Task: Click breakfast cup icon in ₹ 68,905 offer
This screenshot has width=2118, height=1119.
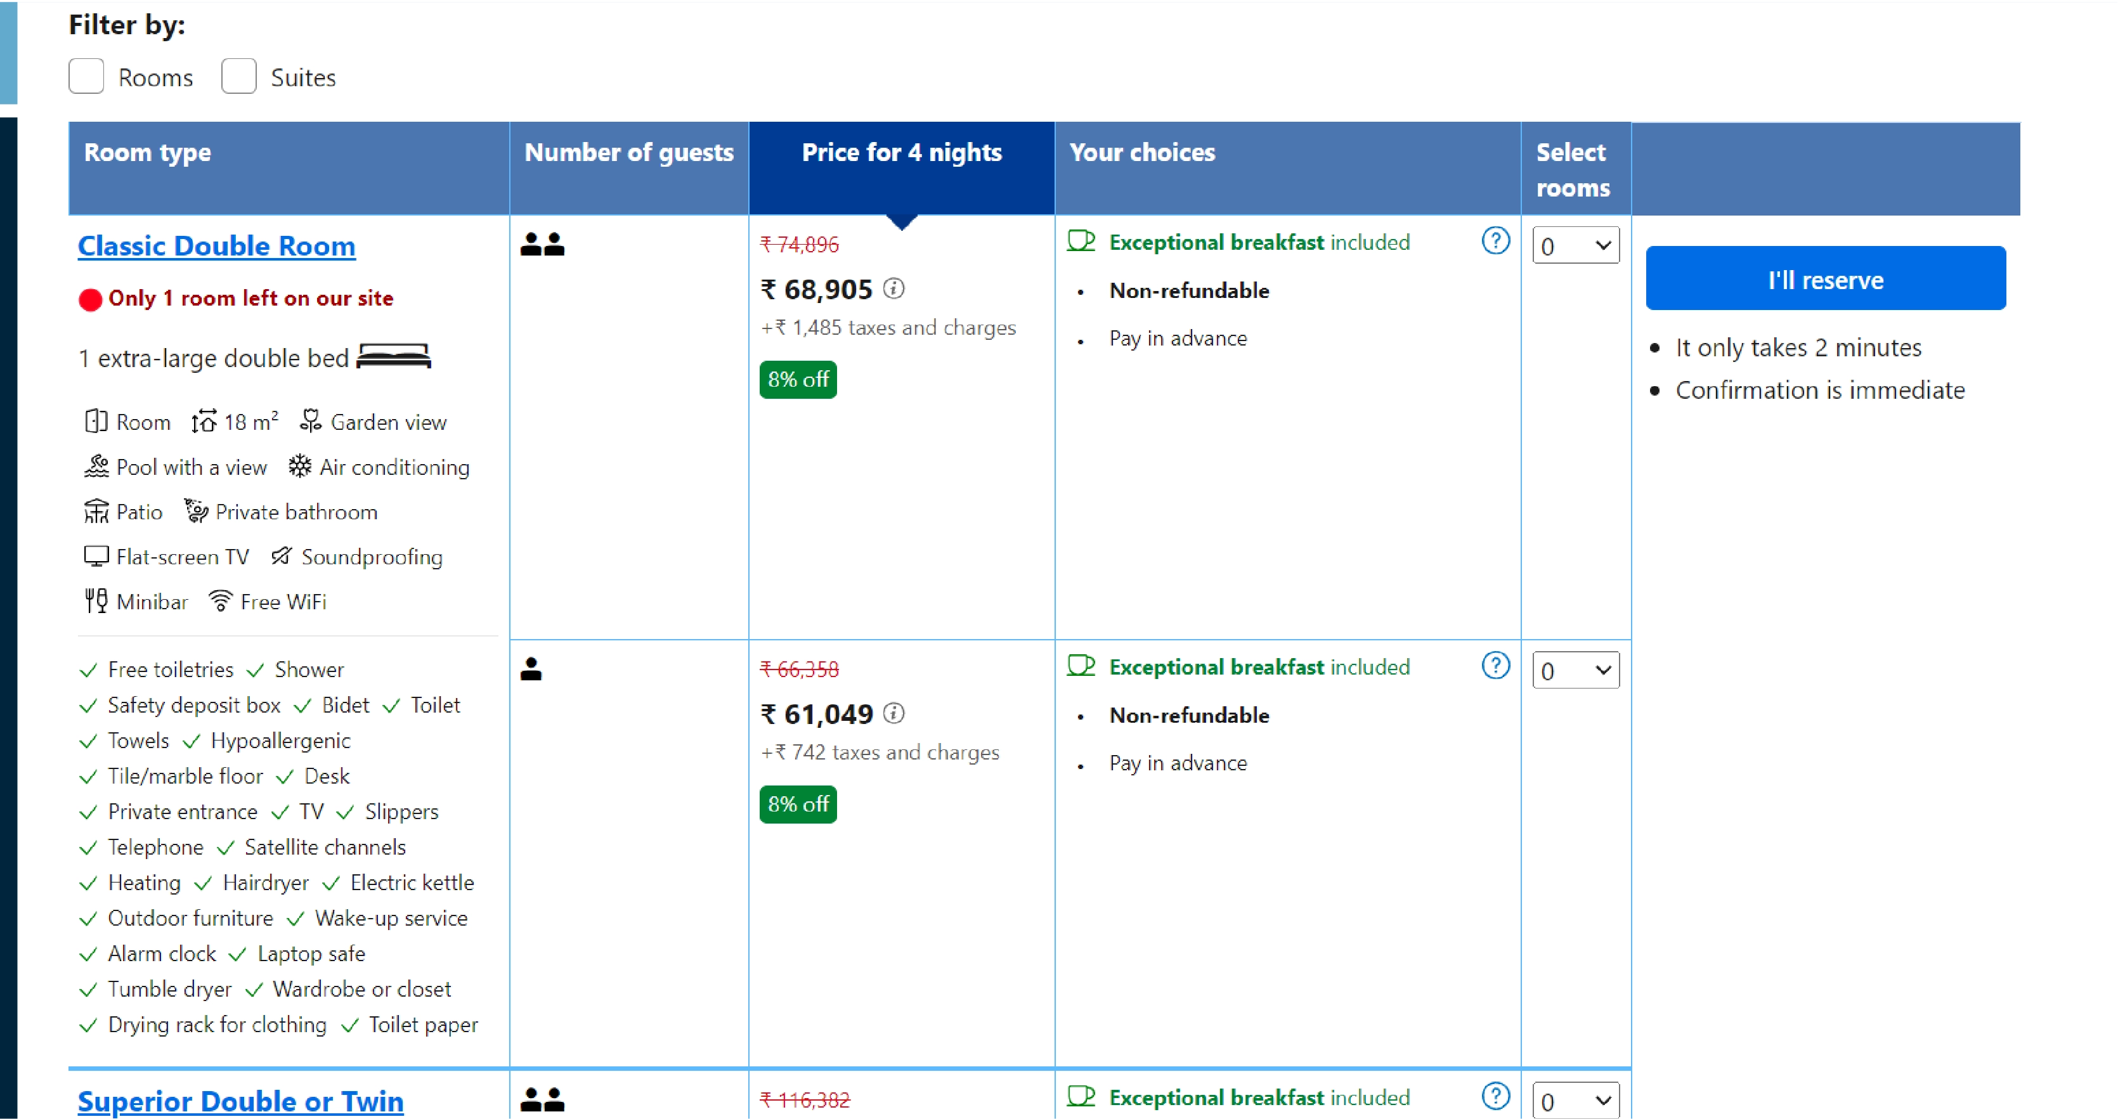Action: tap(1081, 241)
